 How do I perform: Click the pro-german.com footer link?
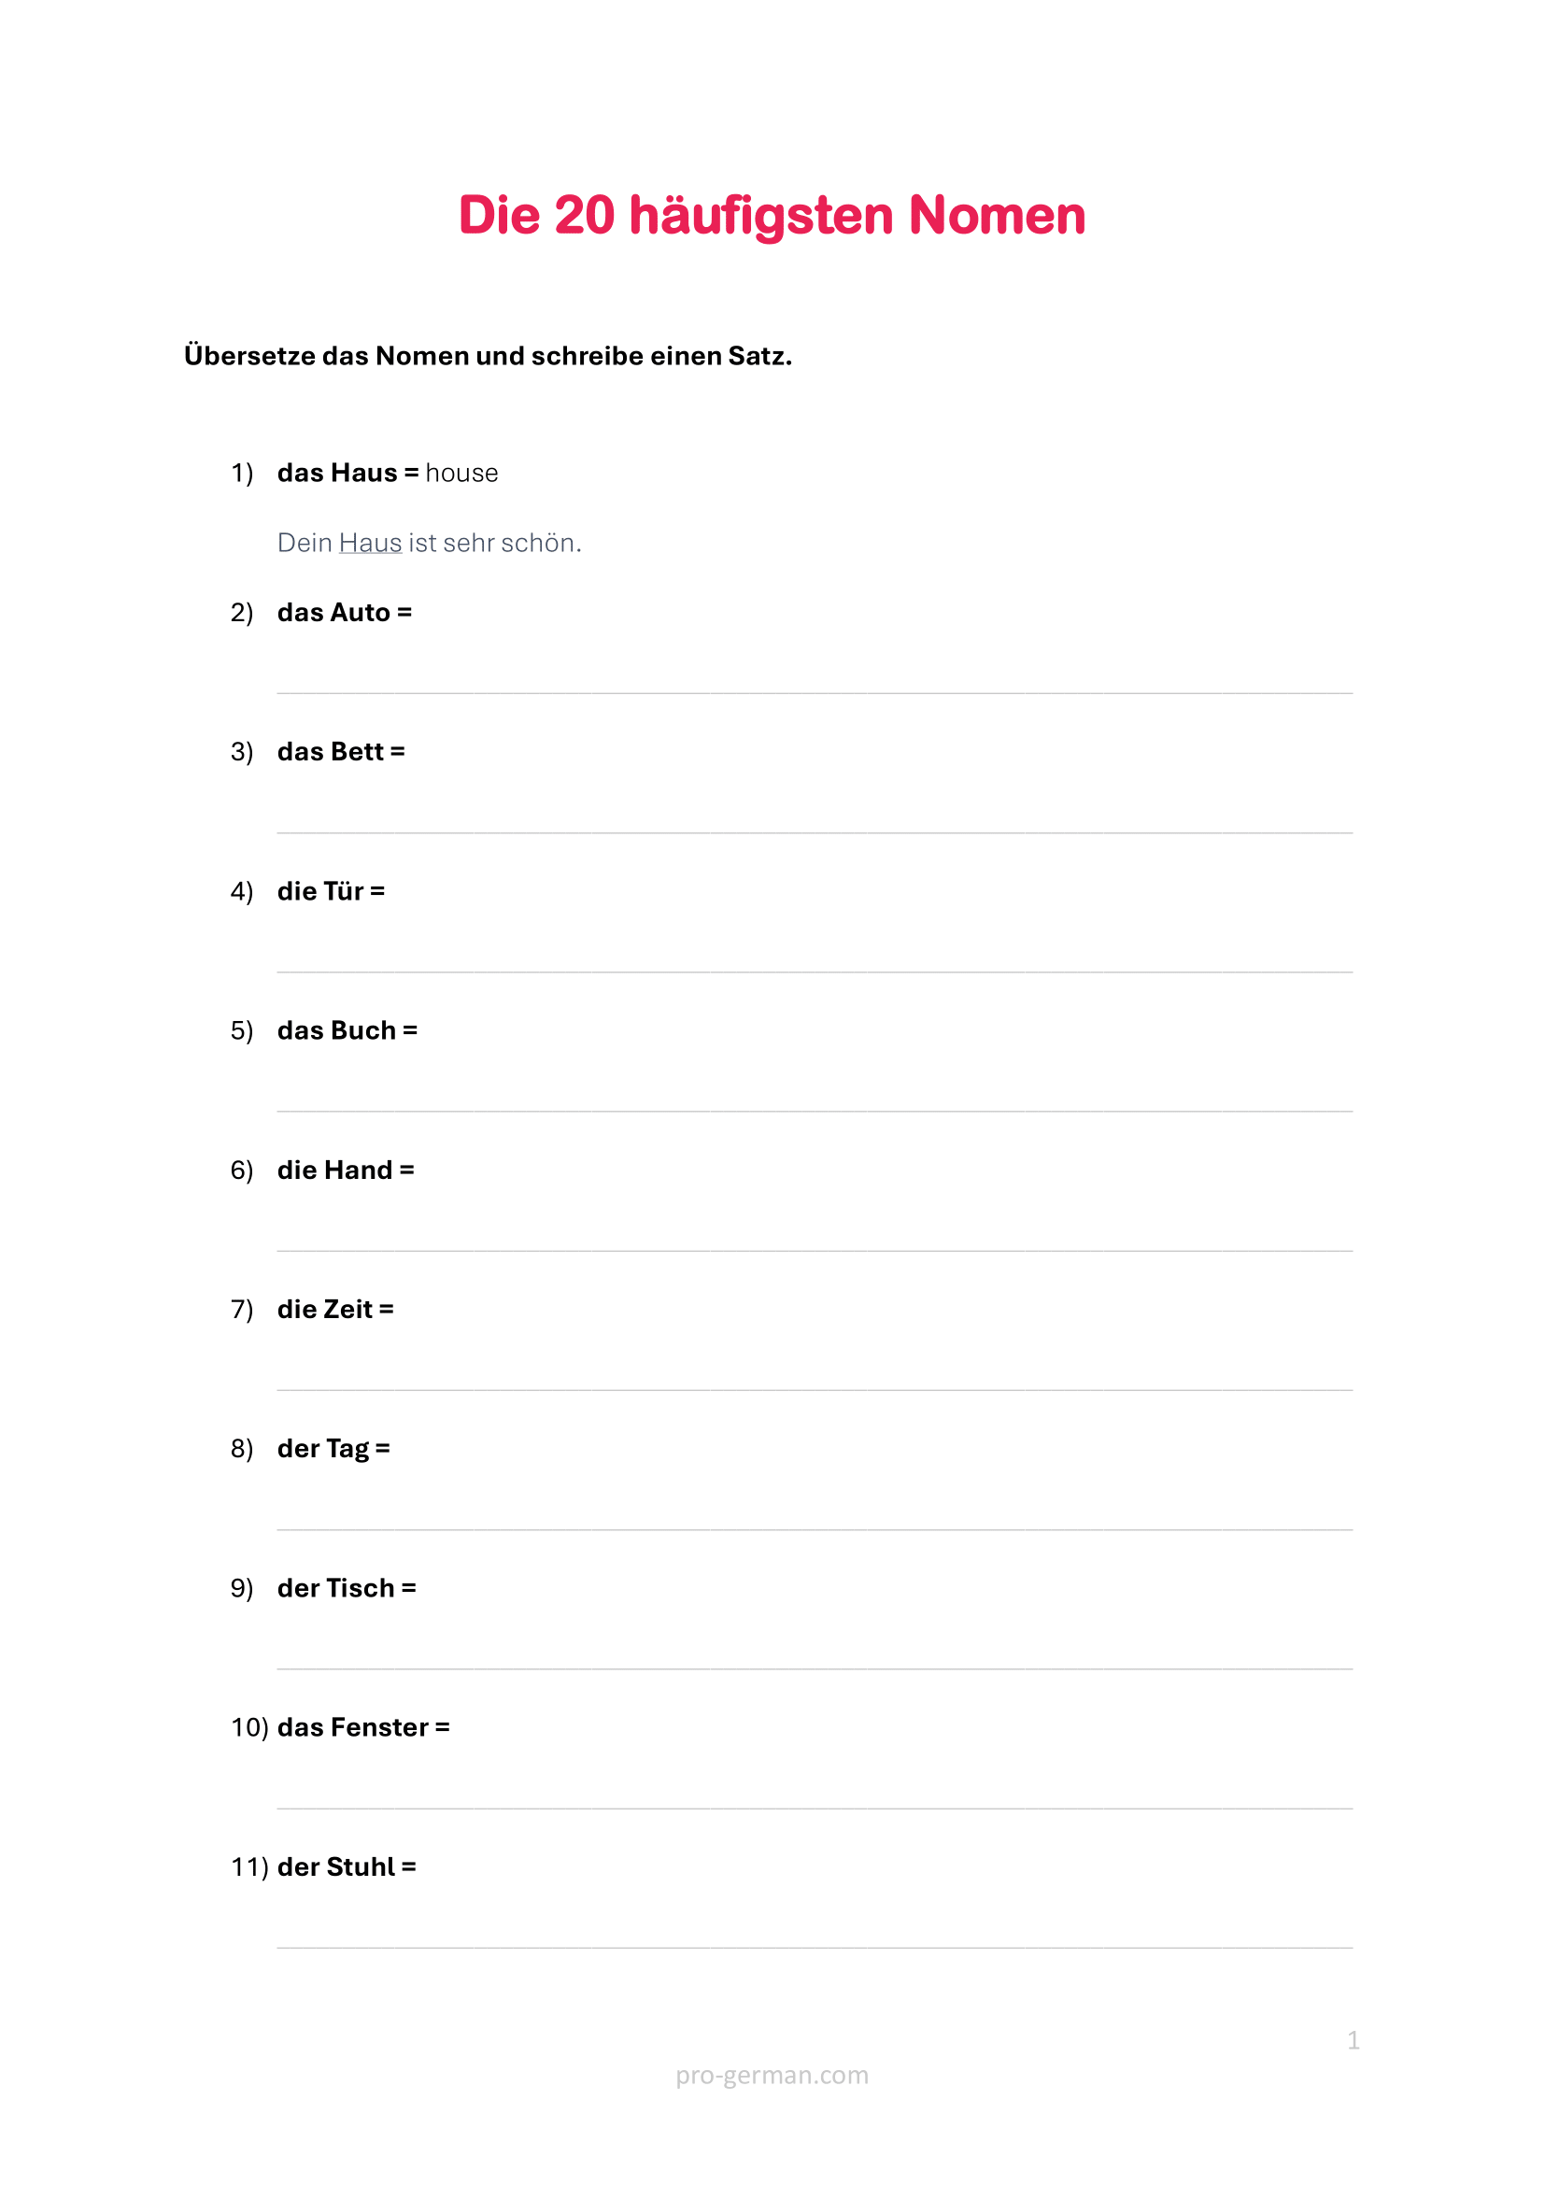pos(772,2075)
